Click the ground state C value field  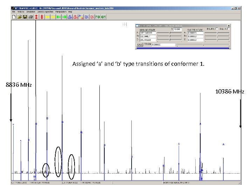[x=148, y=40]
